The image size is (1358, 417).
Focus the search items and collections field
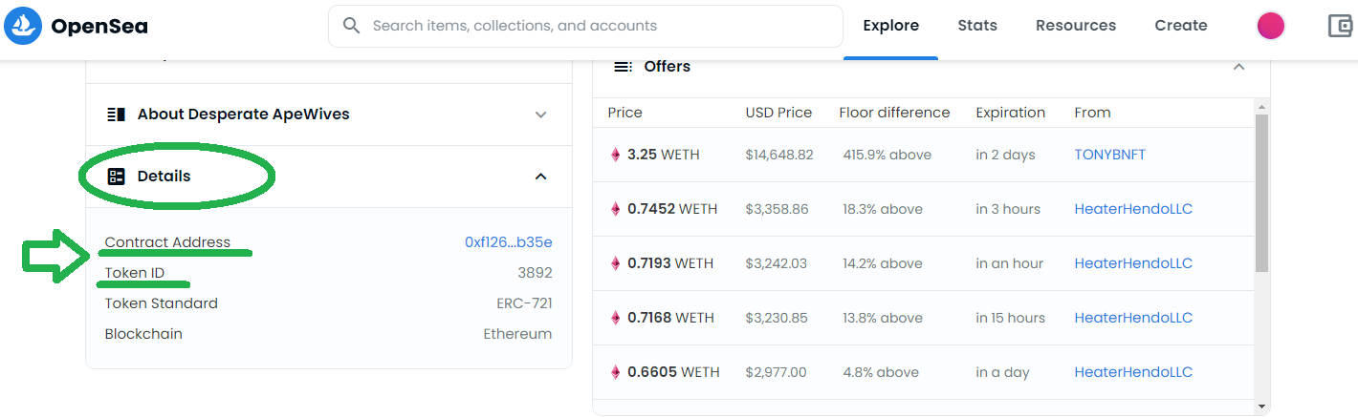click(585, 26)
